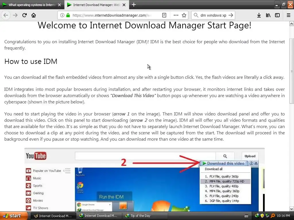
Task: Click the YouTube search magnifier button
Action: click(x=225, y=156)
